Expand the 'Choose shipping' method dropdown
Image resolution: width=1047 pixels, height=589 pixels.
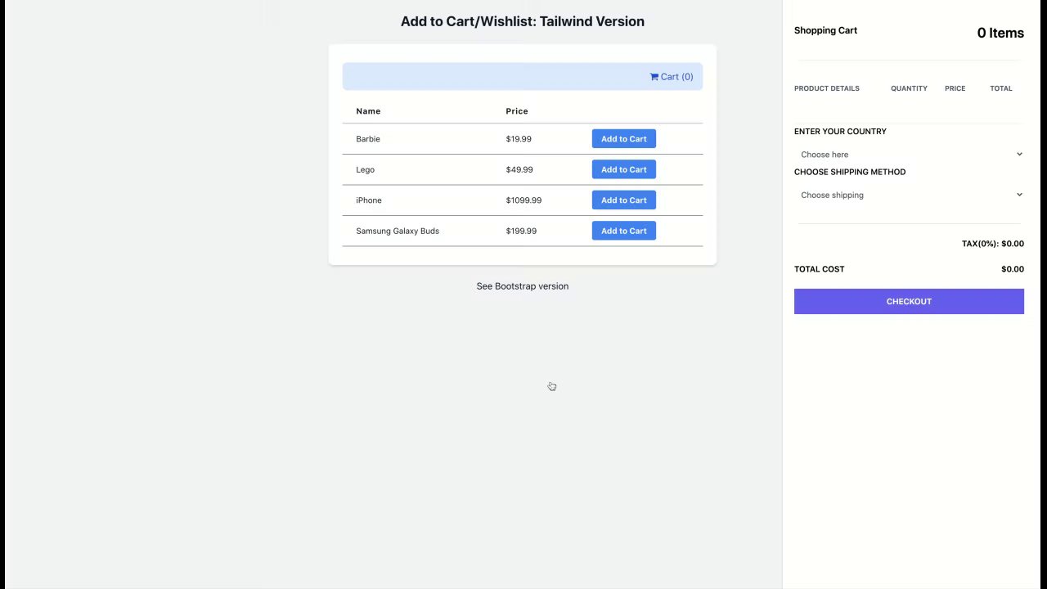[908, 196]
